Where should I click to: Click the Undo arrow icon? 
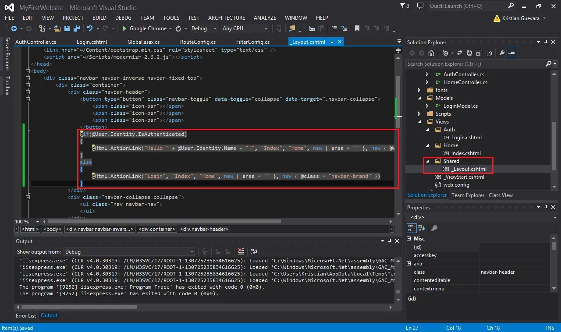coord(90,28)
